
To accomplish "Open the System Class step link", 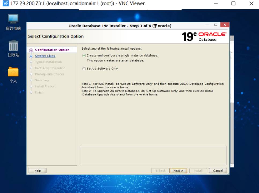I will click(x=45, y=56).
